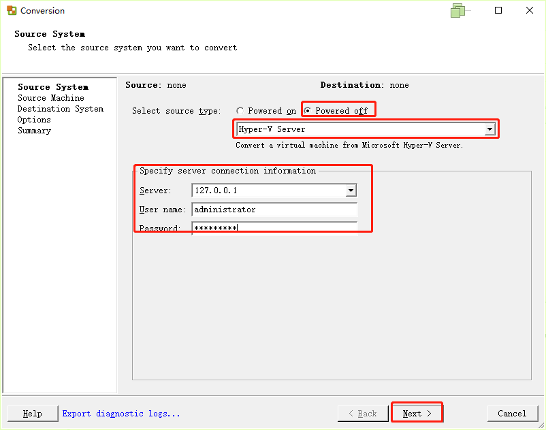
Task: Click the Help button
Action: point(33,414)
